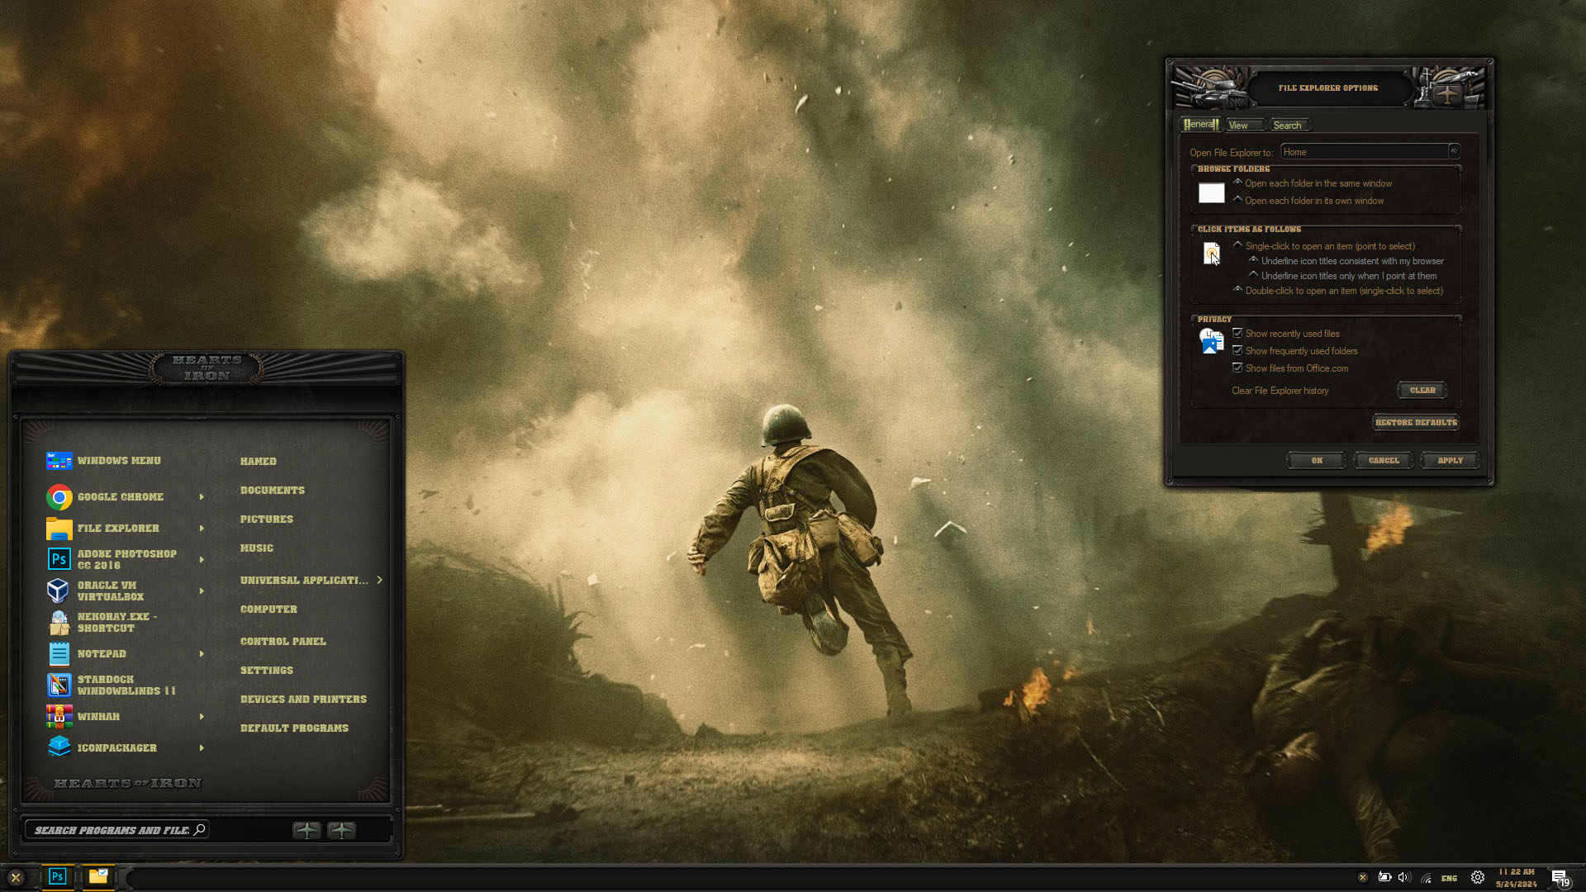Open the Open File Explorer to dropdown
1586x892 pixels.
point(1453,151)
